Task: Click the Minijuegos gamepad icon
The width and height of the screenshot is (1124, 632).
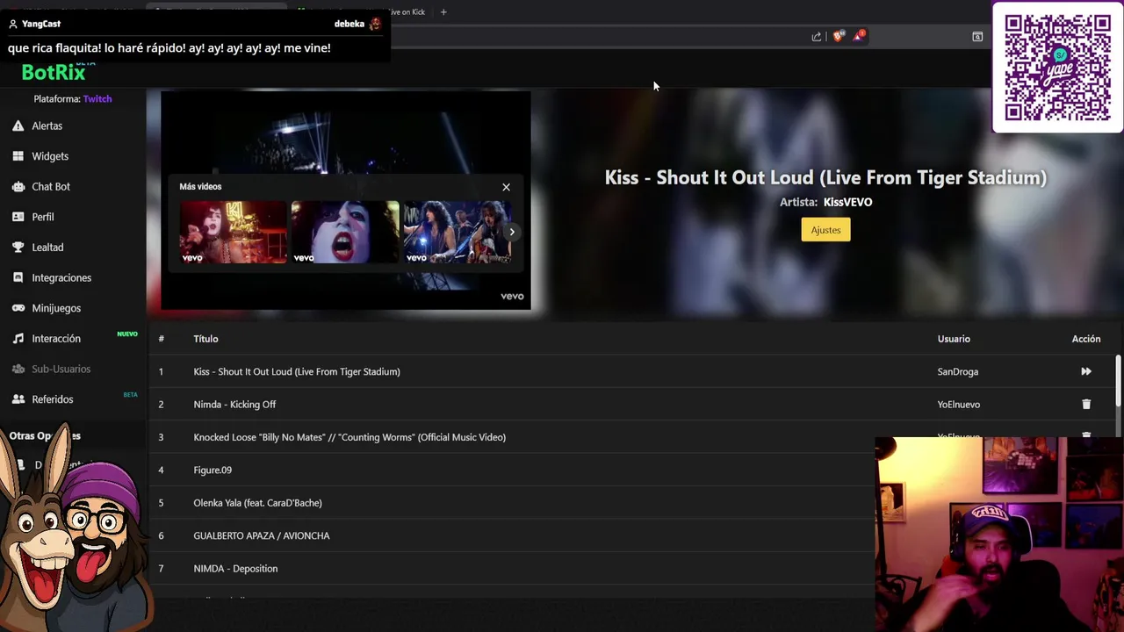Action: (x=18, y=308)
